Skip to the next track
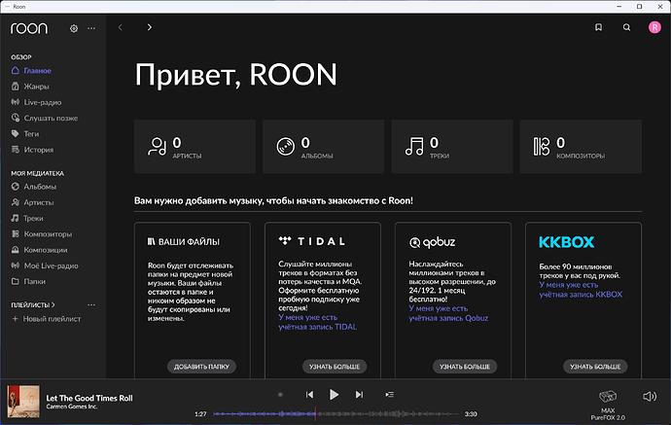 point(359,394)
